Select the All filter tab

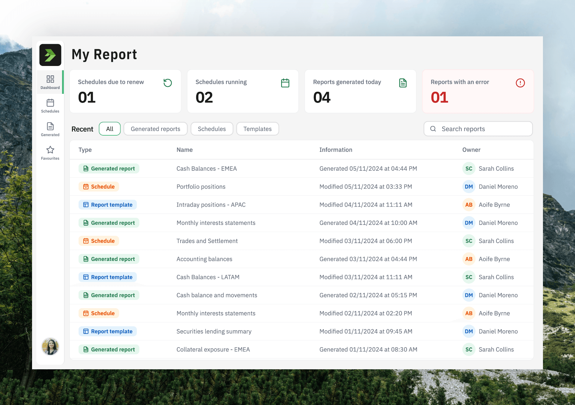click(110, 129)
